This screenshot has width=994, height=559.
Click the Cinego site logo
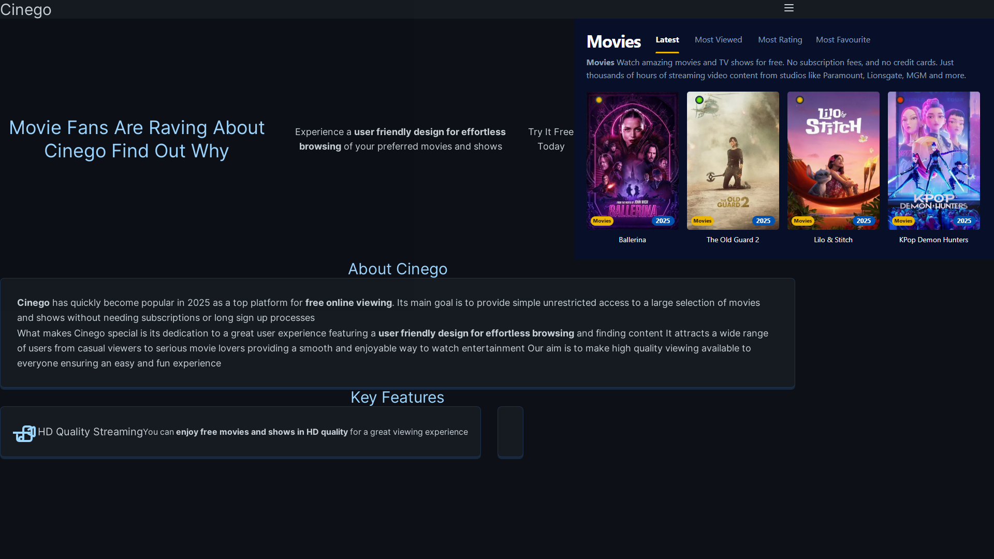26,9
